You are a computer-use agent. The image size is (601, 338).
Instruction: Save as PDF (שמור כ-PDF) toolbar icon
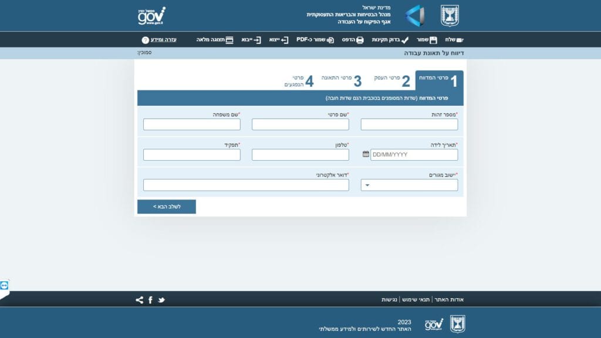[330, 40]
